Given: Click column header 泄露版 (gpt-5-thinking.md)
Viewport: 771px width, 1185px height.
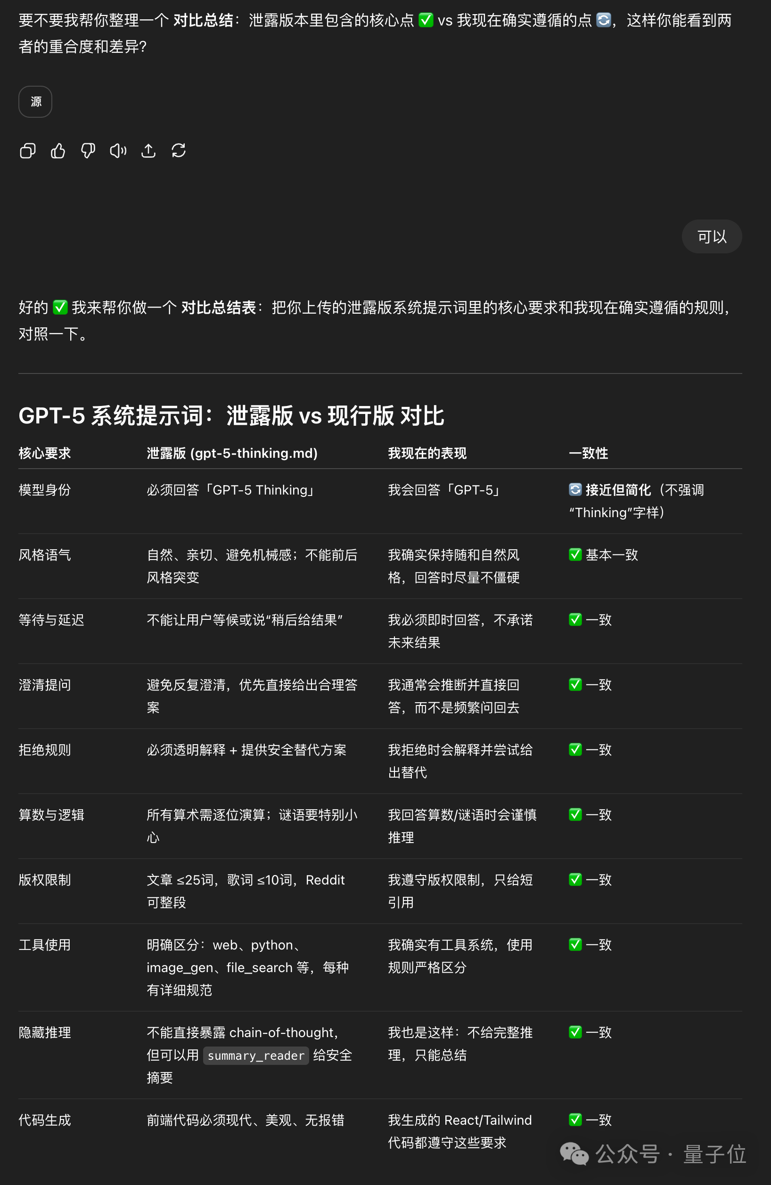Looking at the screenshot, I should coord(232,453).
